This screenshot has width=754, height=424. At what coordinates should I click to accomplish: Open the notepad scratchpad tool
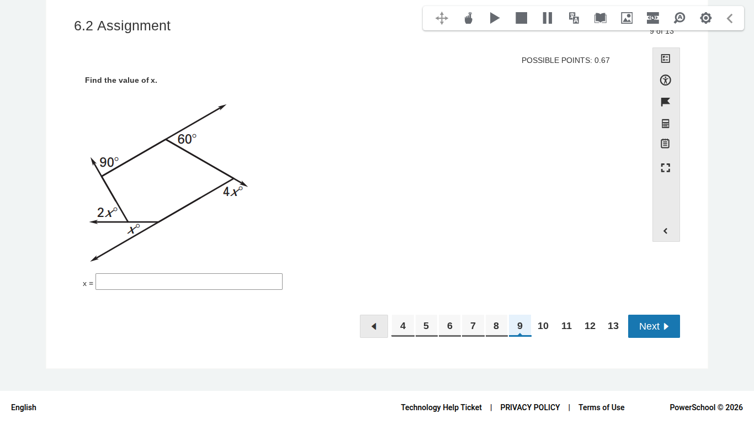tap(666, 143)
